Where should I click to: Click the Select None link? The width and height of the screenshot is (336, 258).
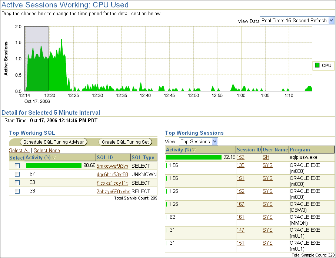pos(47,150)
